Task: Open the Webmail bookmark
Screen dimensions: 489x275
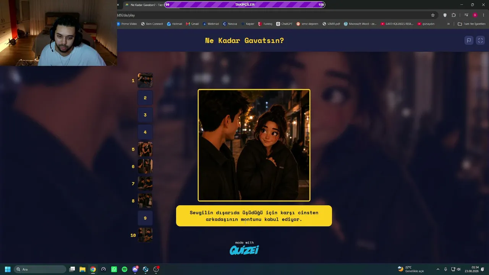Action: [x=210, y=24]
